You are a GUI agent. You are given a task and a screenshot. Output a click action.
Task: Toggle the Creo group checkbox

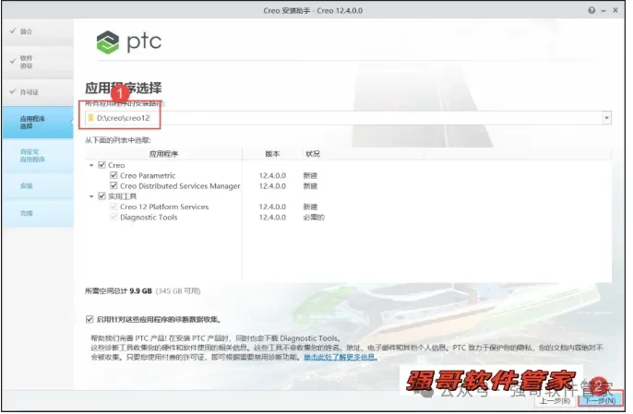pos(102,165)
